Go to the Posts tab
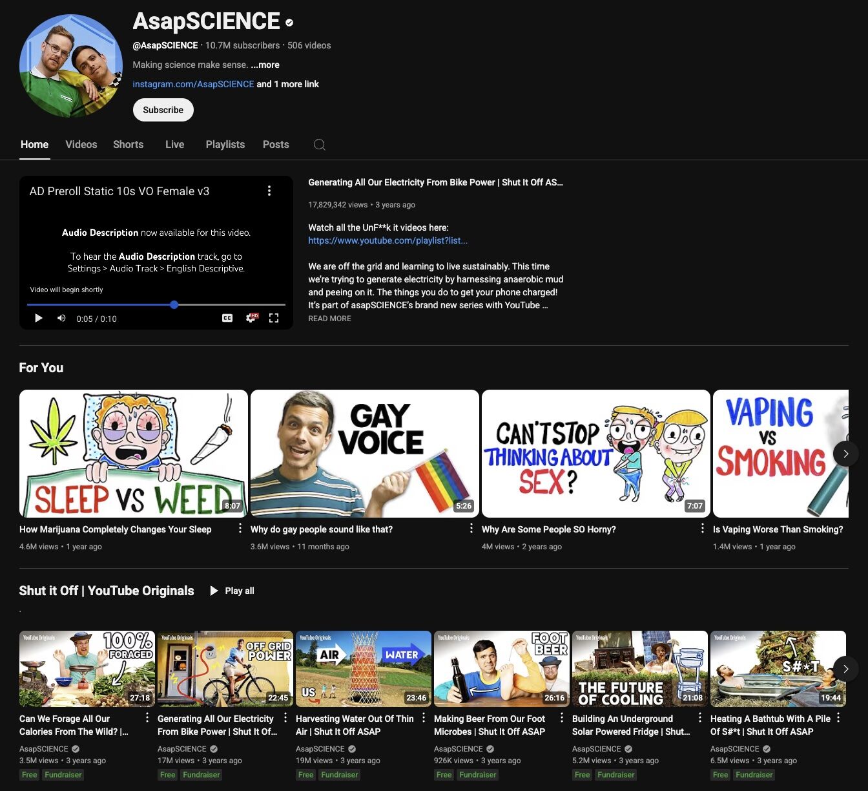Screen dimensions: 868x791 (276, 144)
